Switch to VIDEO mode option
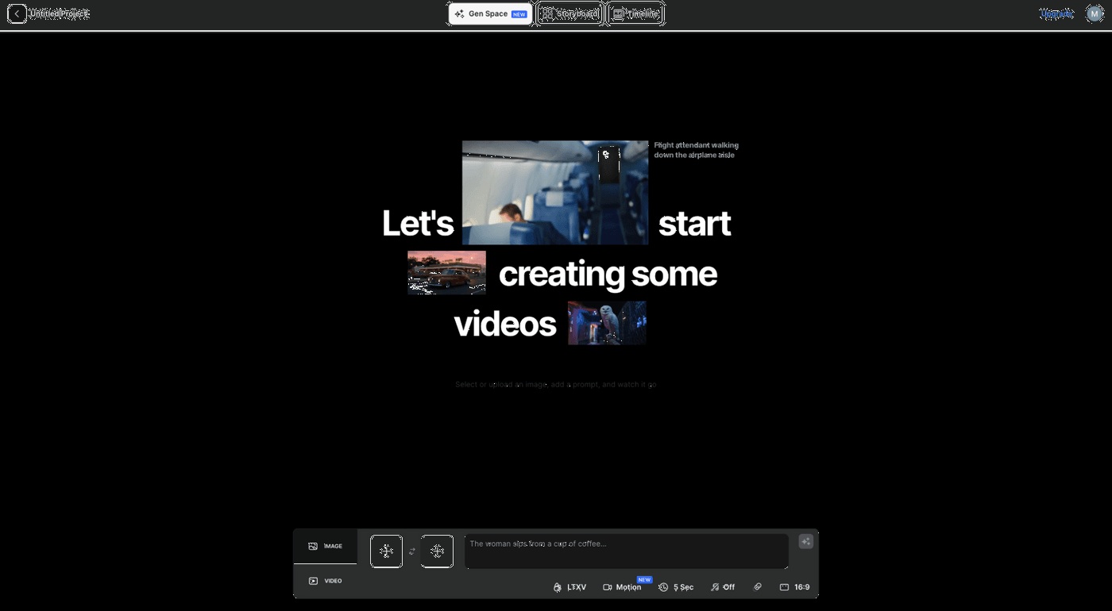 click(325, 581)
